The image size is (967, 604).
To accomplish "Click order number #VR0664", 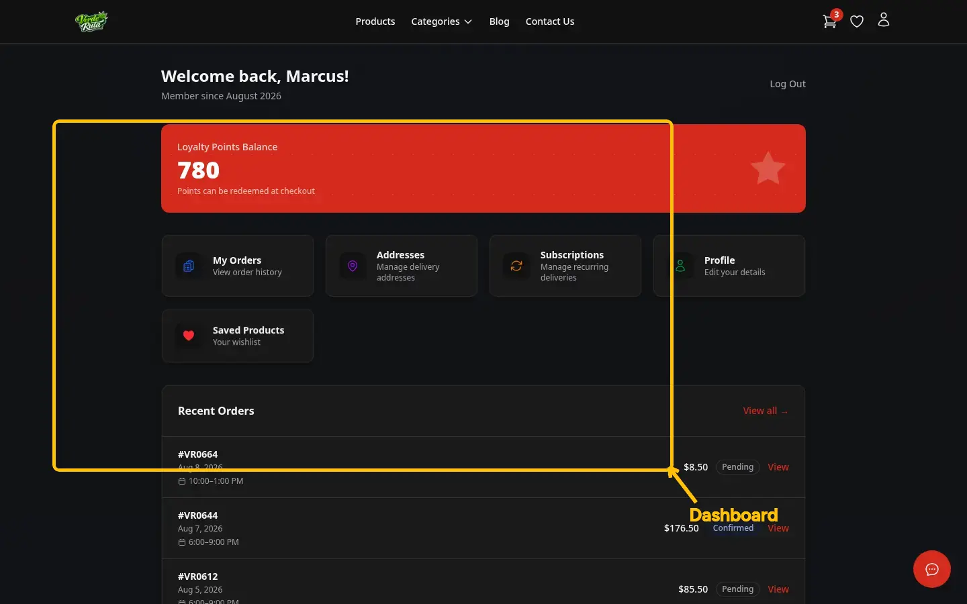I will pyautogui.click(x=197, y=454).
